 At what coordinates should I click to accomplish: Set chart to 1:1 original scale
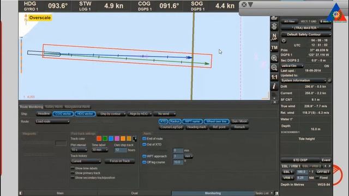274,77
